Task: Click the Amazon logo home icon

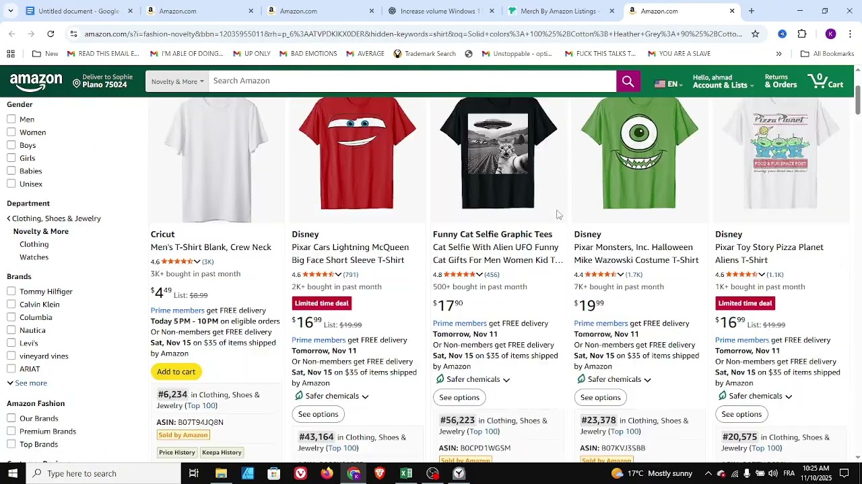Action: coord(36,82)
